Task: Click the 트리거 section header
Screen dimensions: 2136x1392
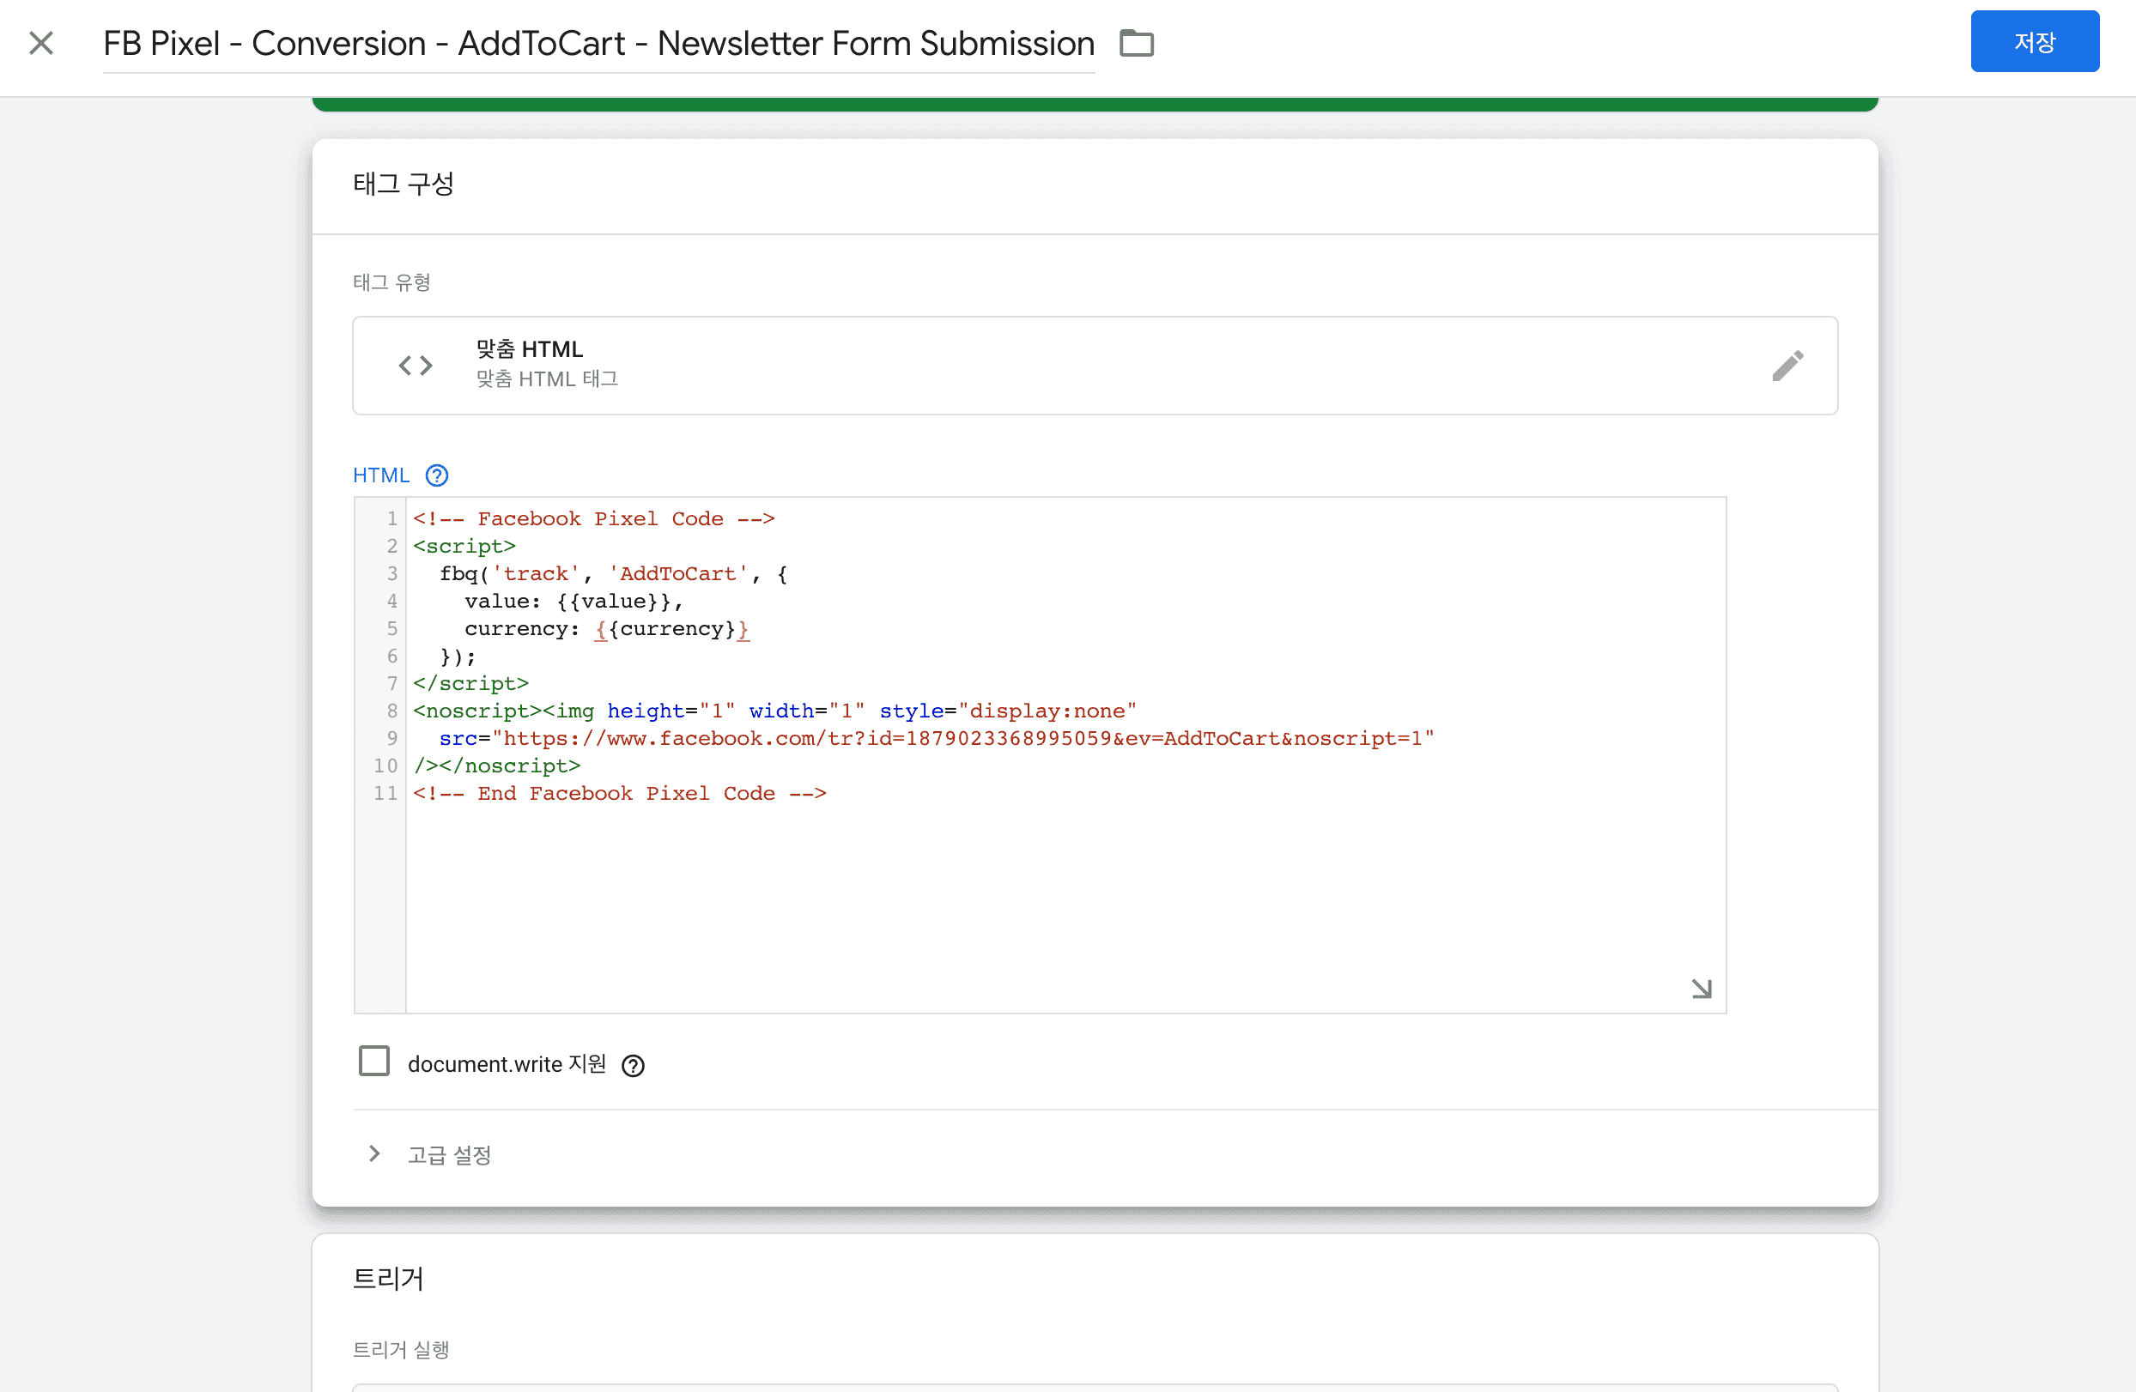Action: pyautogui.click(x=388, y=1278)
